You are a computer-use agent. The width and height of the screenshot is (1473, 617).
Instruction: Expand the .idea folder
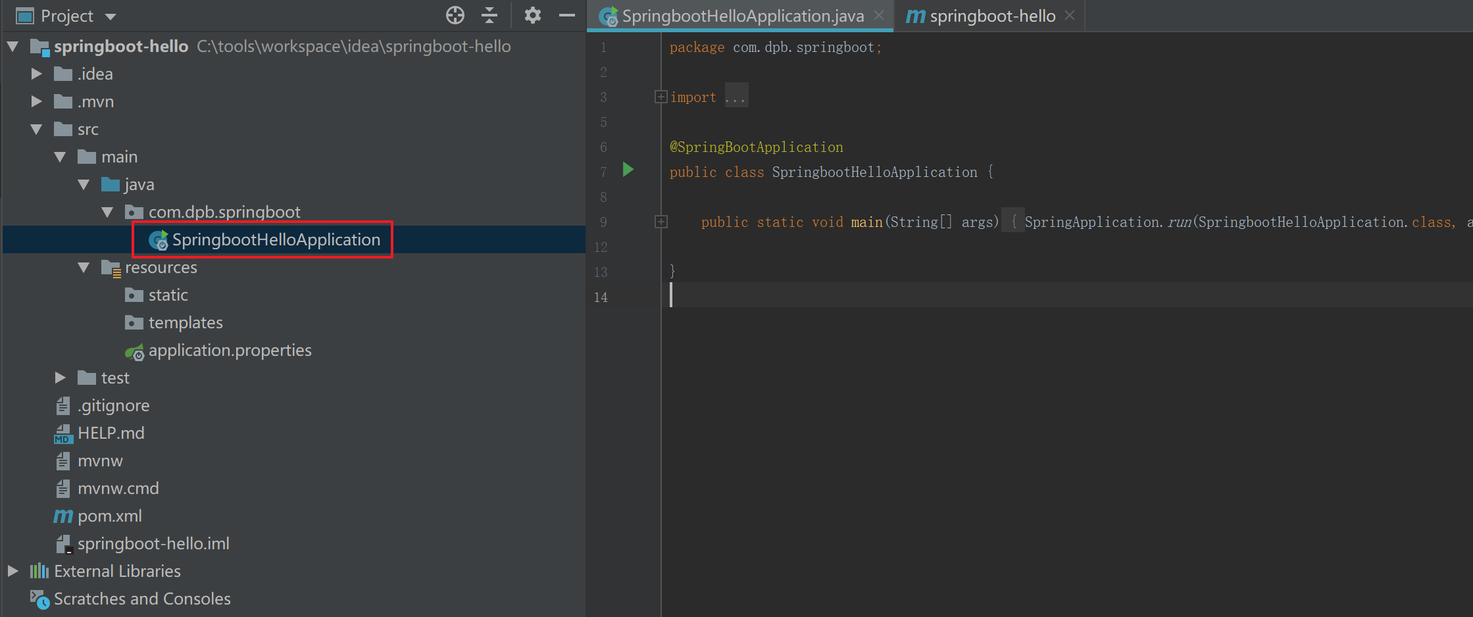(x=37, y=74)
